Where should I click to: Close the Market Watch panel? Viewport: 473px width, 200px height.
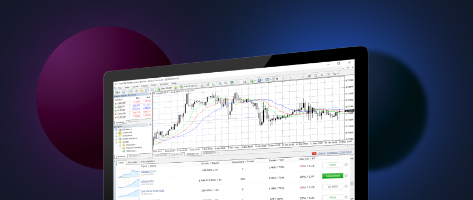(150, 93)
